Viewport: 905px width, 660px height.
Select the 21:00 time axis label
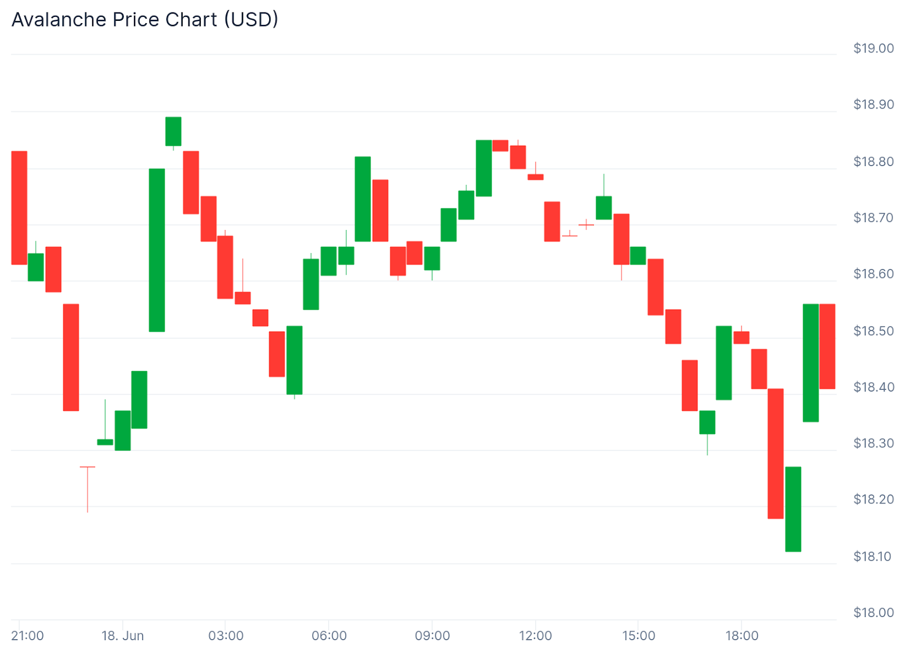point(28,636)
